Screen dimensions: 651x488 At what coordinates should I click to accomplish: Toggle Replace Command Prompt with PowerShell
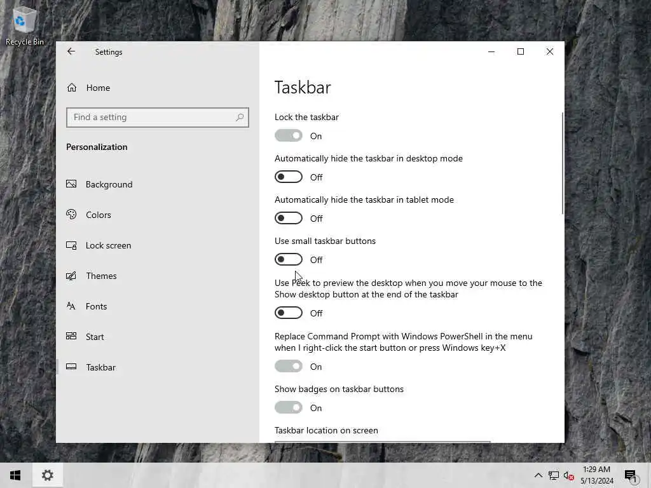pos(289,367)
